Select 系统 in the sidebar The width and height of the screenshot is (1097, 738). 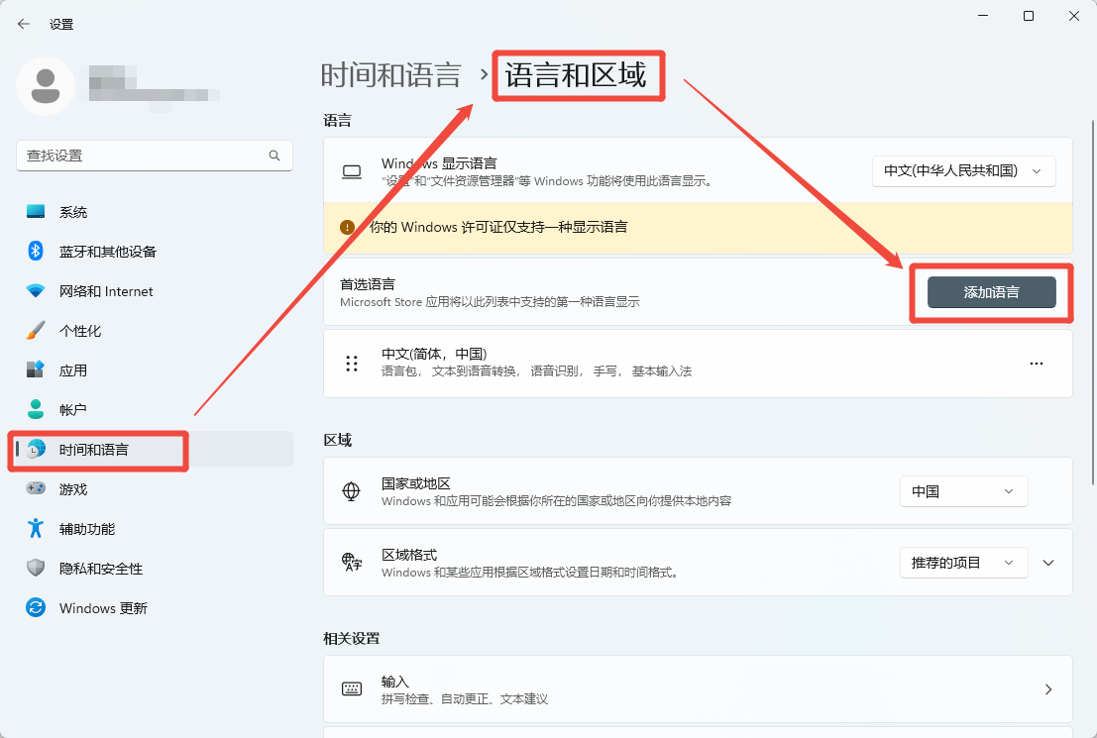154,212
